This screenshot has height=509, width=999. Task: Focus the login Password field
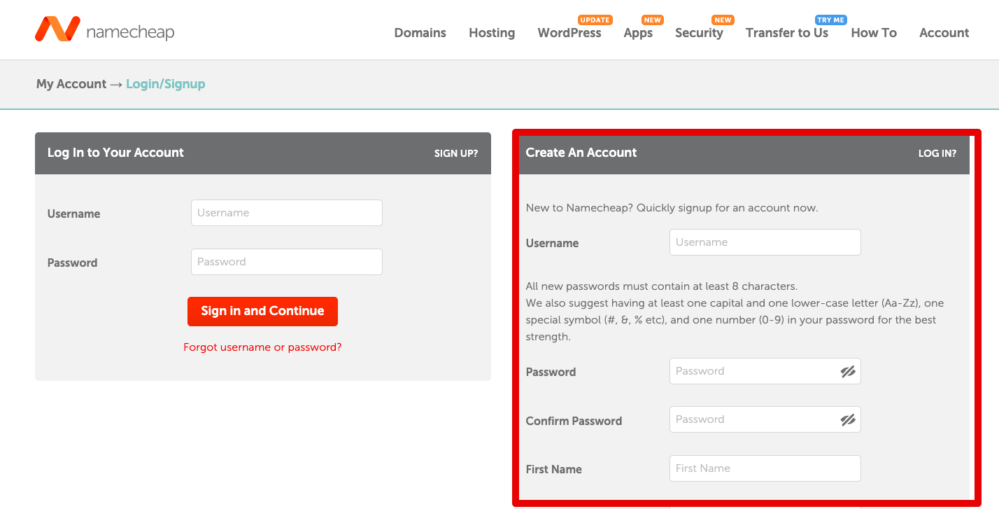[x=287, y=262]
